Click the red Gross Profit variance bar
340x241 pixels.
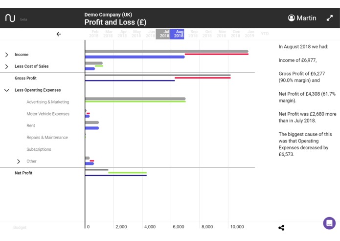203,78
